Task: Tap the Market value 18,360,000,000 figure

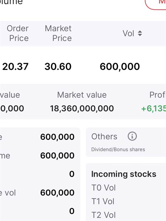Action: point(82,109)
